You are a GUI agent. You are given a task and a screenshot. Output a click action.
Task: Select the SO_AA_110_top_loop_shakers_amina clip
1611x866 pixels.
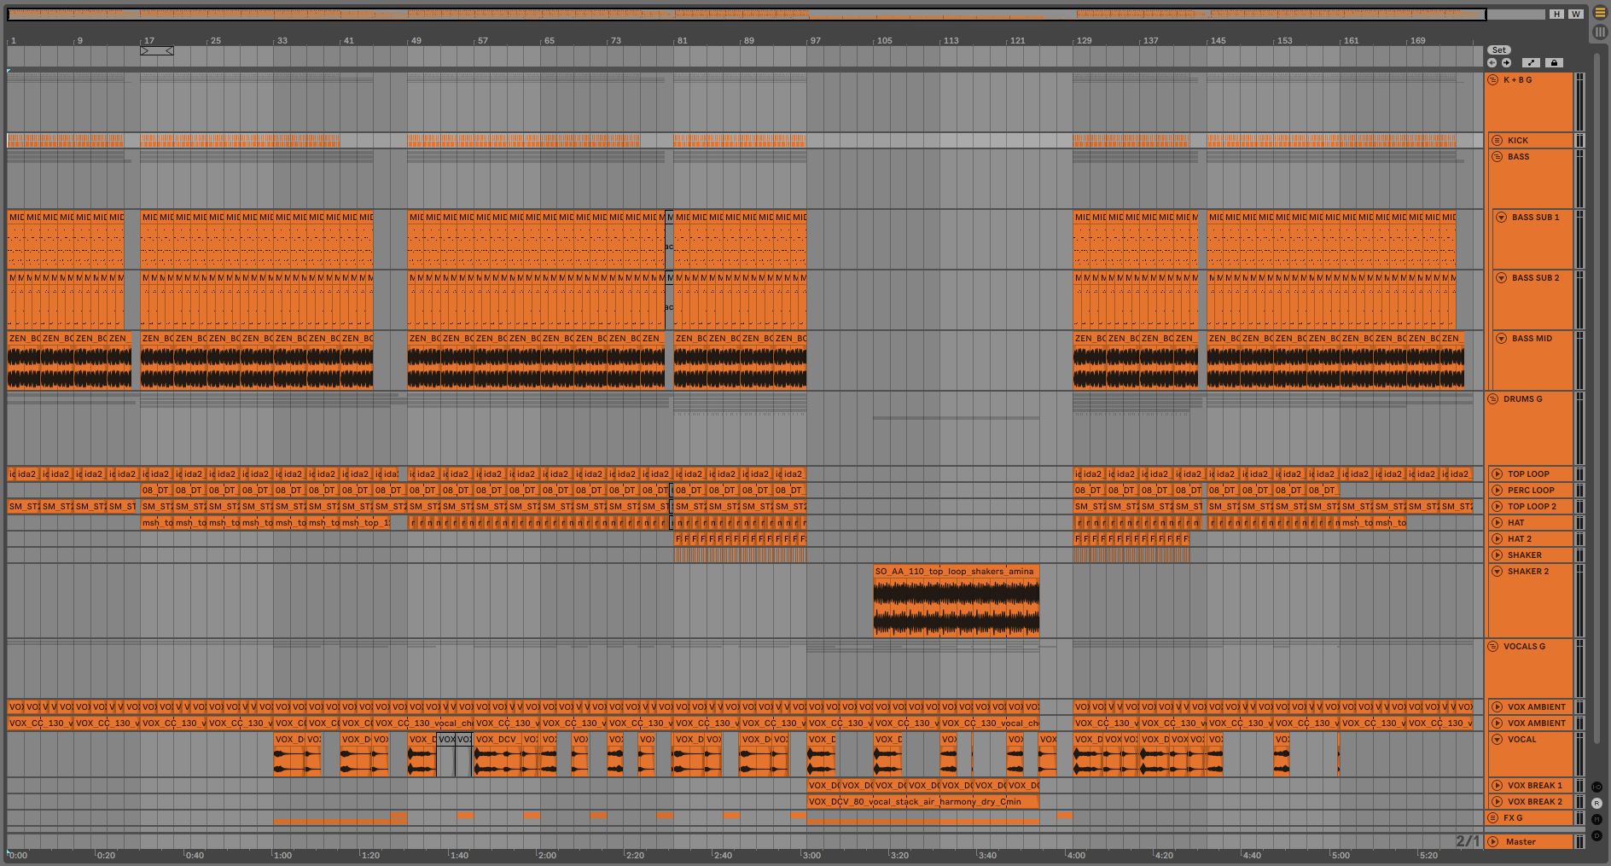pos(956,602)
